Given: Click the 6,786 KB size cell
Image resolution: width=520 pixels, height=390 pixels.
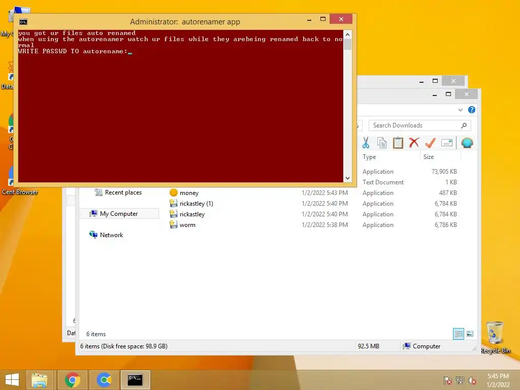Looking at the screenshot, I should point(446,225).
